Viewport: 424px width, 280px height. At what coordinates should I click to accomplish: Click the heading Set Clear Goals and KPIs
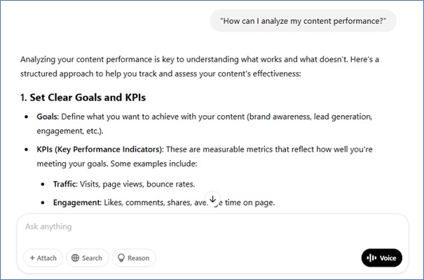click(83, 98)
